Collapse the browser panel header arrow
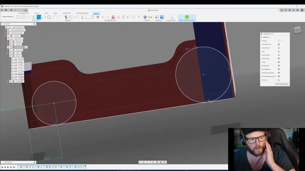305x171 pixels. click(2, 24)
